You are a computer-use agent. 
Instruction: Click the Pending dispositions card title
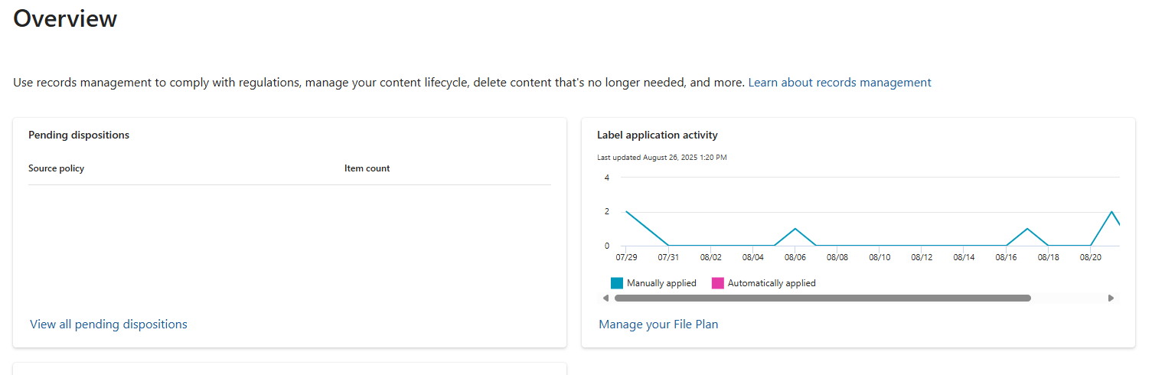point(79,135)
